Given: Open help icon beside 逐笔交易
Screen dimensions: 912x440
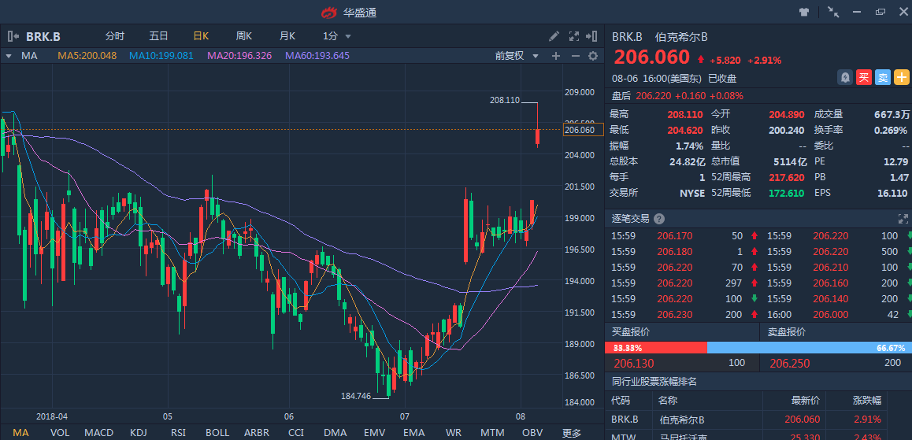Looking at the screenshot, I should point(658,219).
